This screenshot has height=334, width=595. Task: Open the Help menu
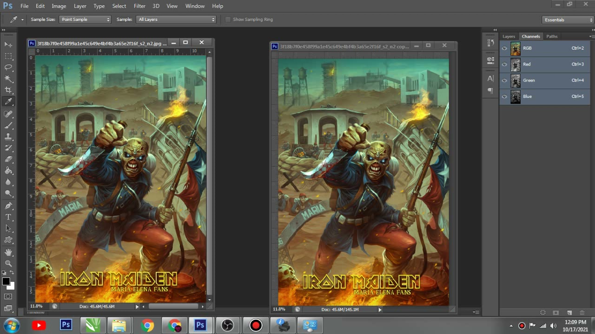point(218,6)
